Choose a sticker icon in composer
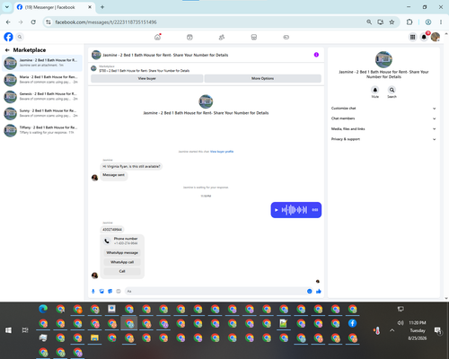The image size is (449, 359). tap(110, 291)
